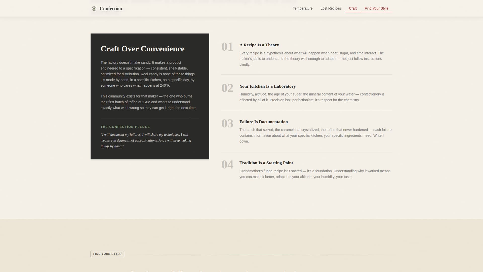Open the Confection home link
The height and width of the screenshot is (272, 483).
(107, 9)
